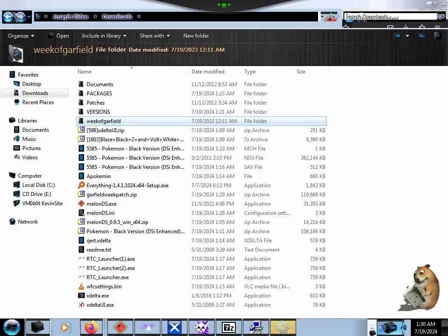The width and height of the screenshot is (448, 336).
Task: Select [598]xdeltaUI.zip archive icon
Action: (81, 129)
